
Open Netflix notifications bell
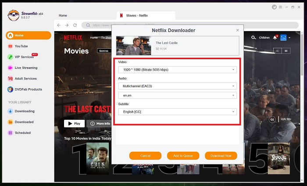coord(275,38)
